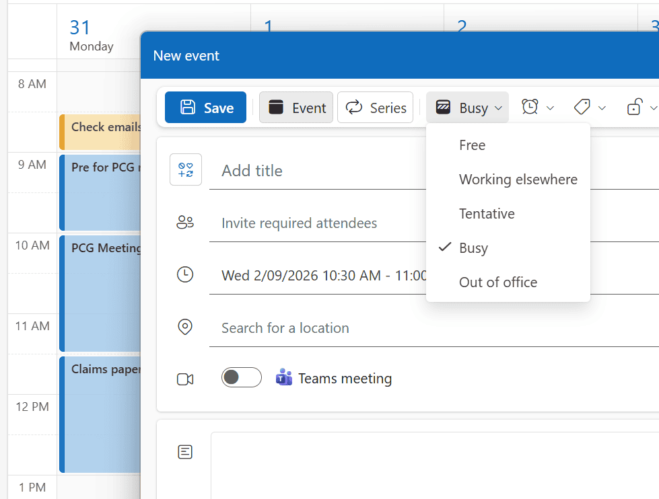
Task: Open Check emails calendar event
Action: [x=100, y=132]
